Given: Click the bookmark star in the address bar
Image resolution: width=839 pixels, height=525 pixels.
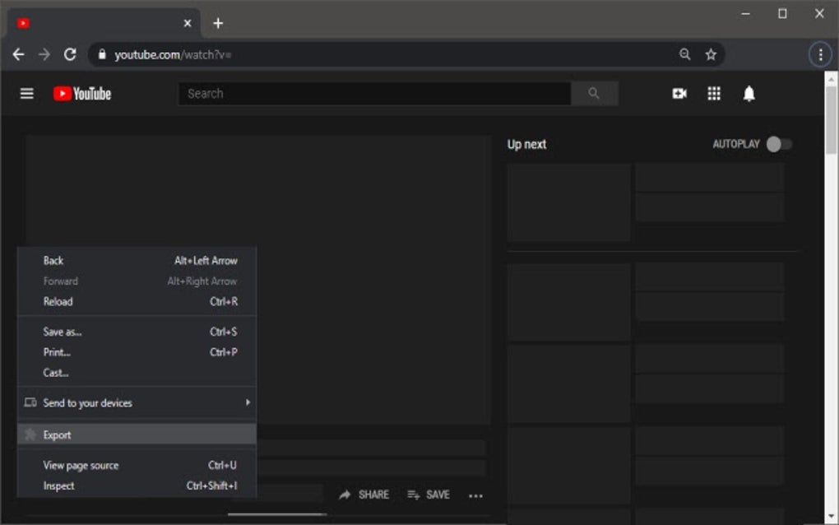Looking at the screenshot, I should [x=709, y=54].
